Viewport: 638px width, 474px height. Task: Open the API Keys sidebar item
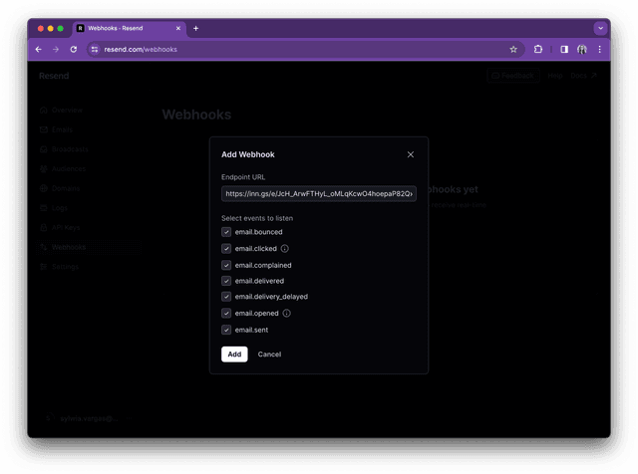(60, 227)
